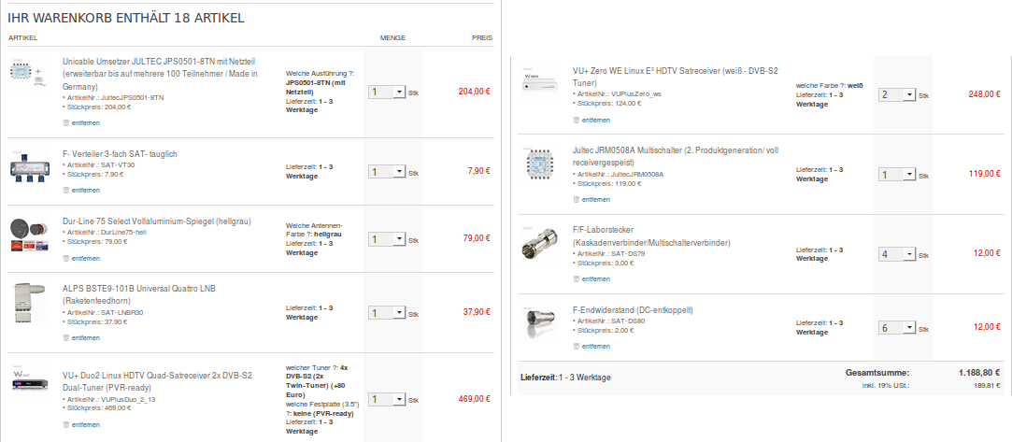Click 'entfernen' link under F-Endwiderstand
Image resolution: width=1012 pixels, height=442 pixels.
(x=595, y=346)
